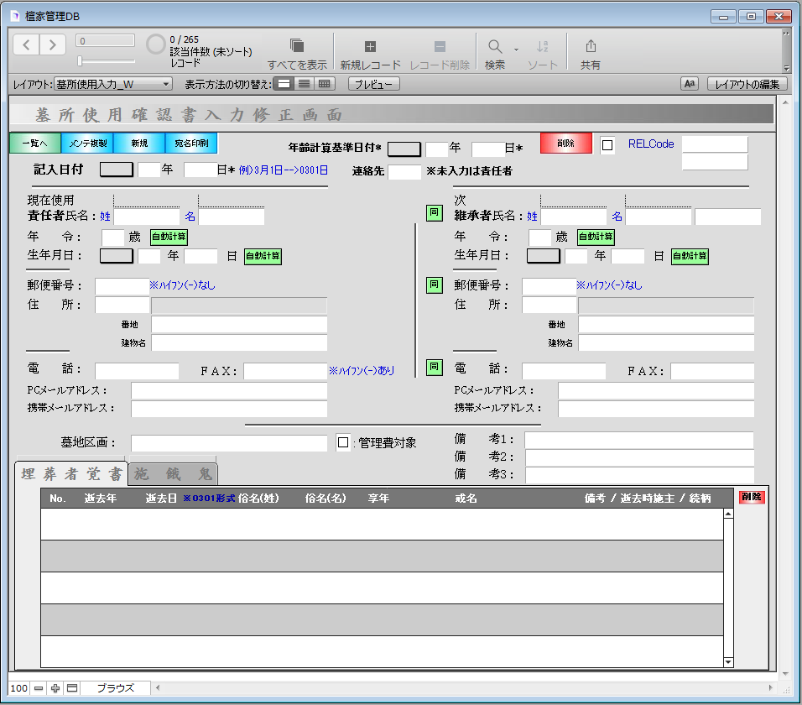Switch to table view display icon
Image resolution: width=802 pixels, height=705 pixels.
point(325,84)
